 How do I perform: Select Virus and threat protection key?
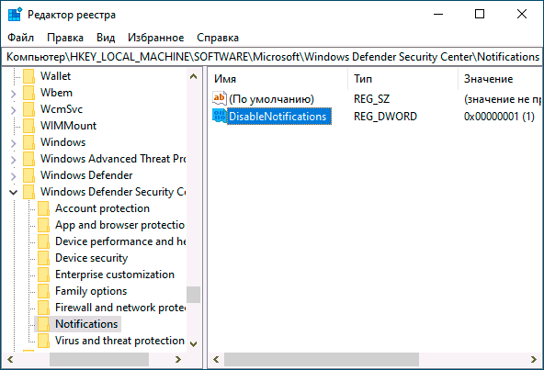point(119,341)
